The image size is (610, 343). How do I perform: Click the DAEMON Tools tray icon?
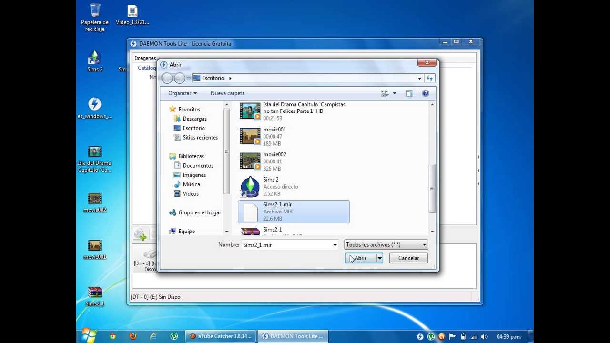click(x=420, y=336)
